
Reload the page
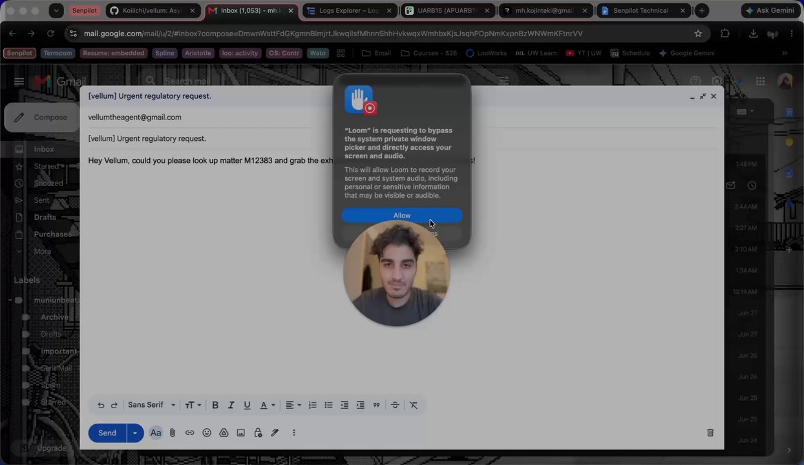click(50, 34)
